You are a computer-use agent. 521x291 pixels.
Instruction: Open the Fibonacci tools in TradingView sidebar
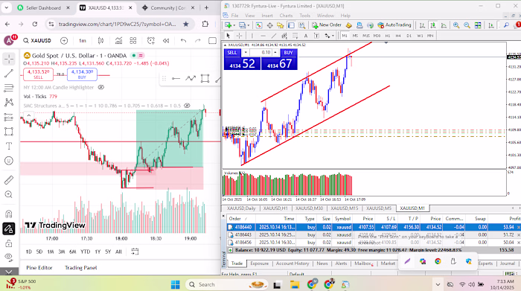9,88
